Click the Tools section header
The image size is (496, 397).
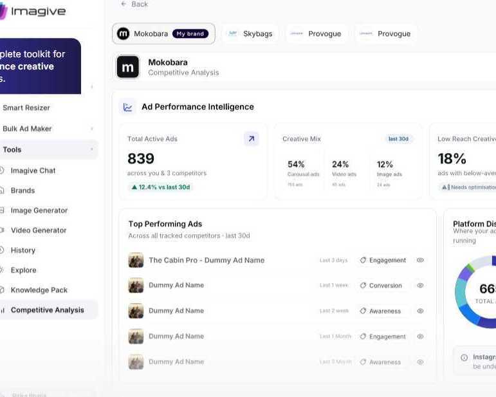pos(48,150)
